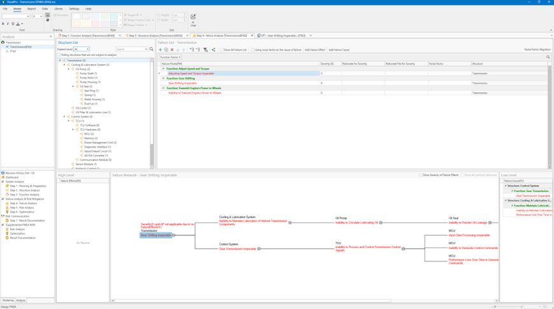
Task: Click the expand-all rows icon in Failure List
Action: (x=192, y=50)
